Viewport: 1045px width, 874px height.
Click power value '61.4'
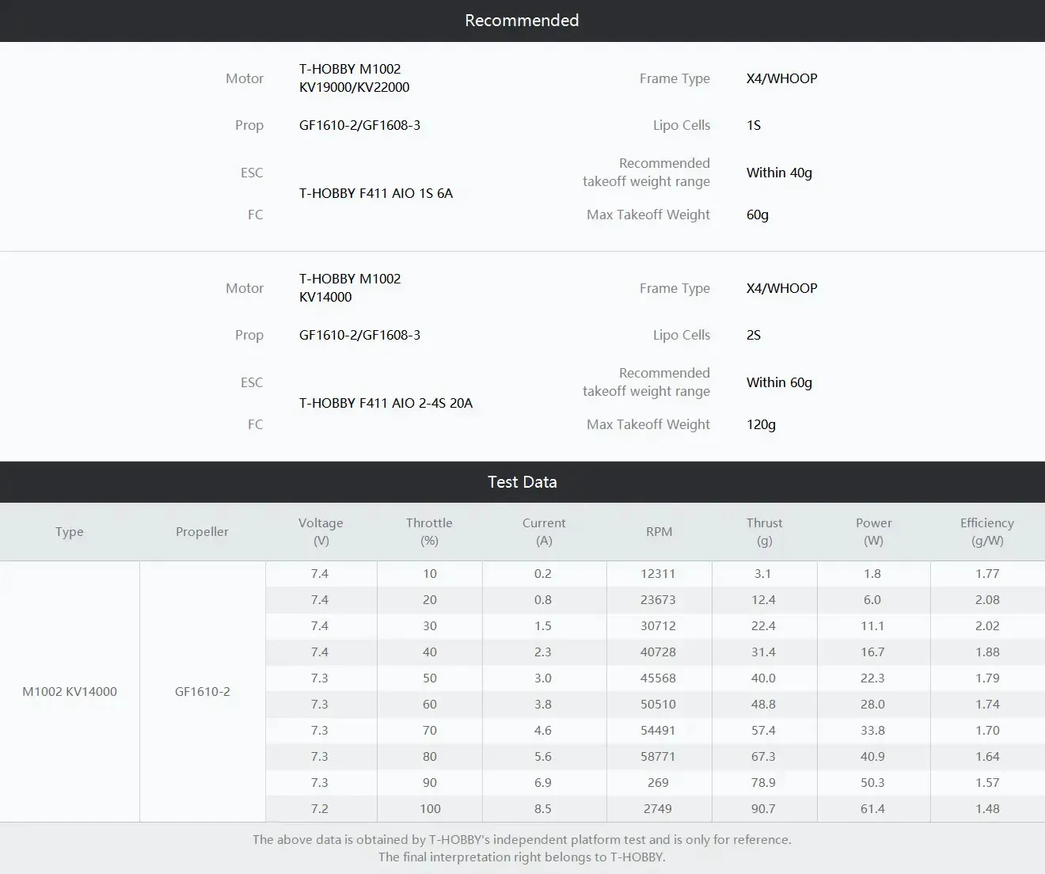pyautogui.click(x=873, y=809)
